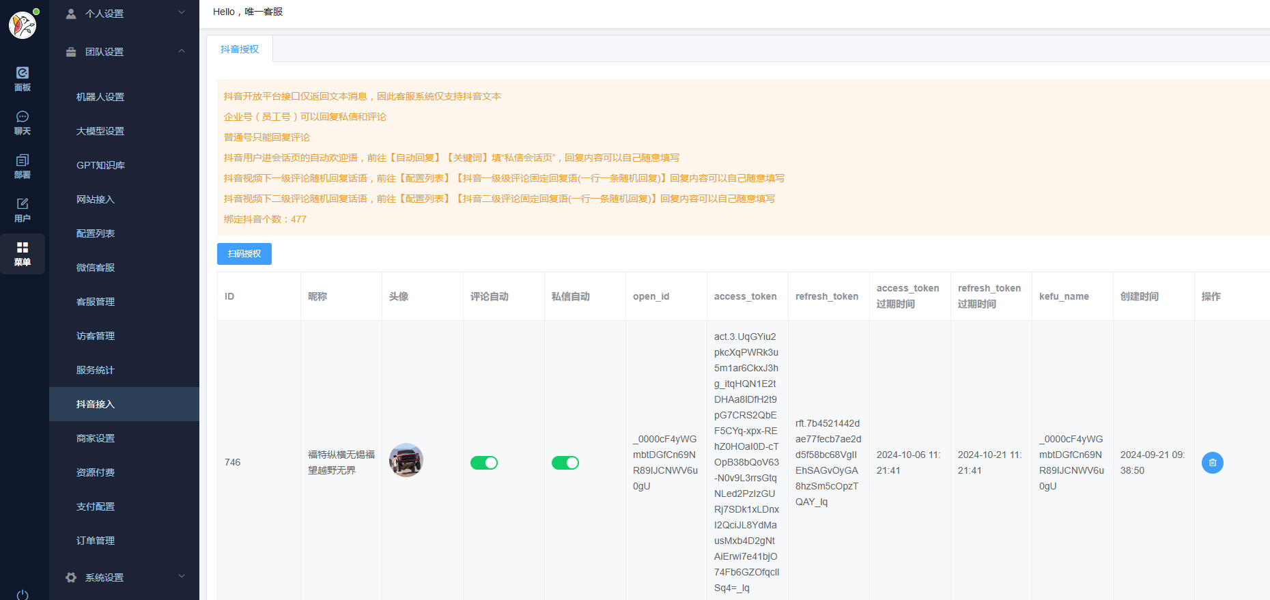
Task: Open 服务统计 menu item
Action: pos(124,370)
